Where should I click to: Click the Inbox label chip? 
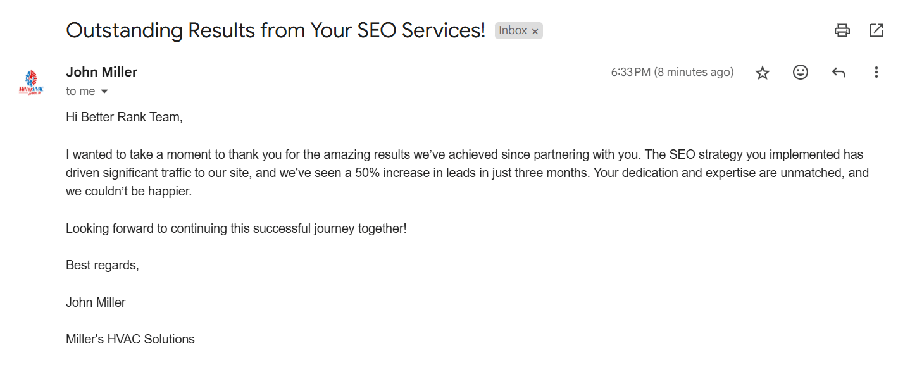(x=513, y=30)
